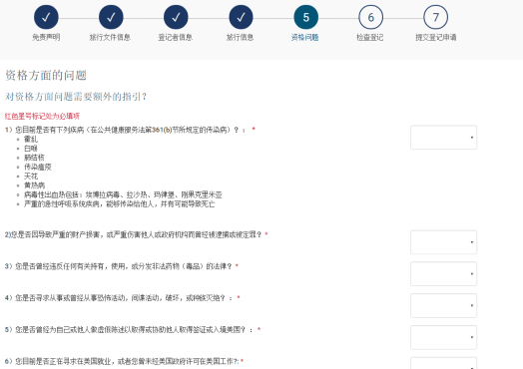The width and height of the screenshot is (523, 369).
Task: Click the 提交登记申请 step label
Action: coord(435,37)
